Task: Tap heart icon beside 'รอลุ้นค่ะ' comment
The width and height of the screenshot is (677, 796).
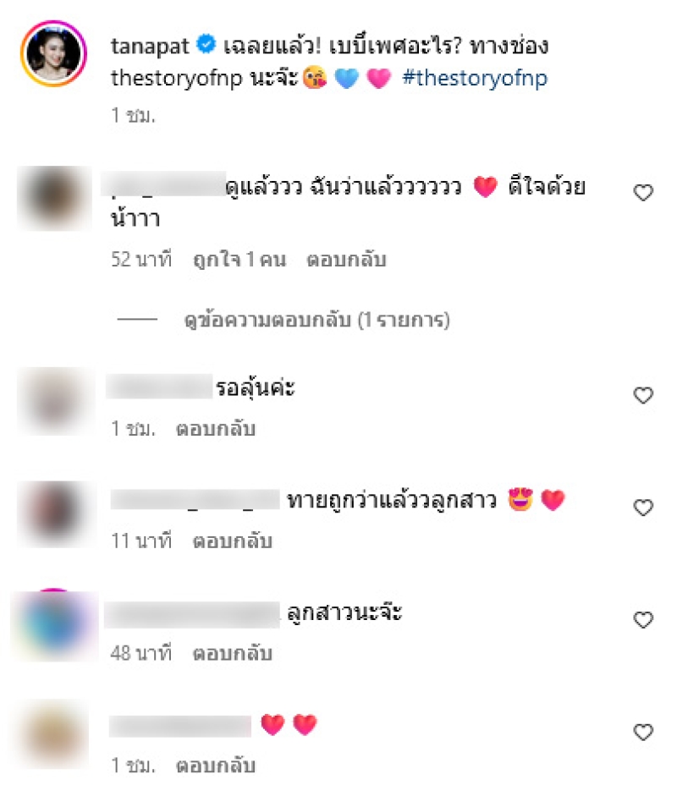Action: pyautogui.click(x=643, y=395)
